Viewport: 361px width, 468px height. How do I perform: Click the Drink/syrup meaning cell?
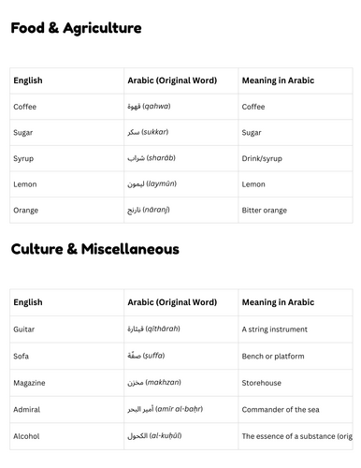point(296,158)
